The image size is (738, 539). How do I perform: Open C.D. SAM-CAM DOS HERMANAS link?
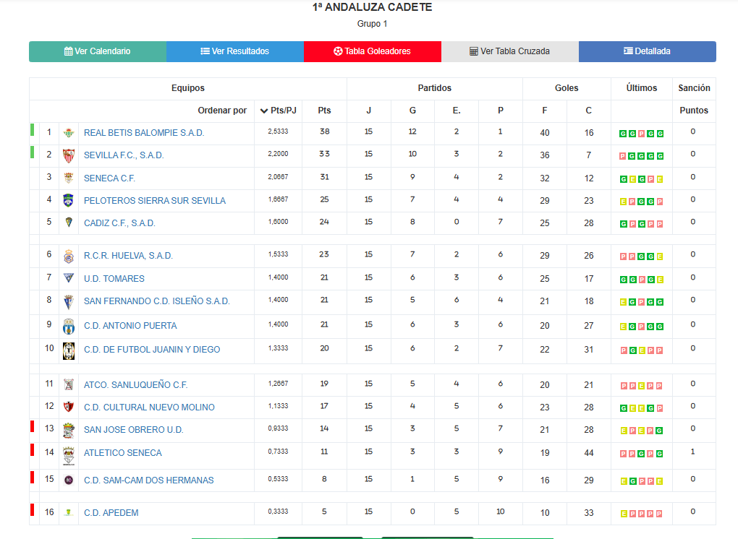tap(149, 480)
